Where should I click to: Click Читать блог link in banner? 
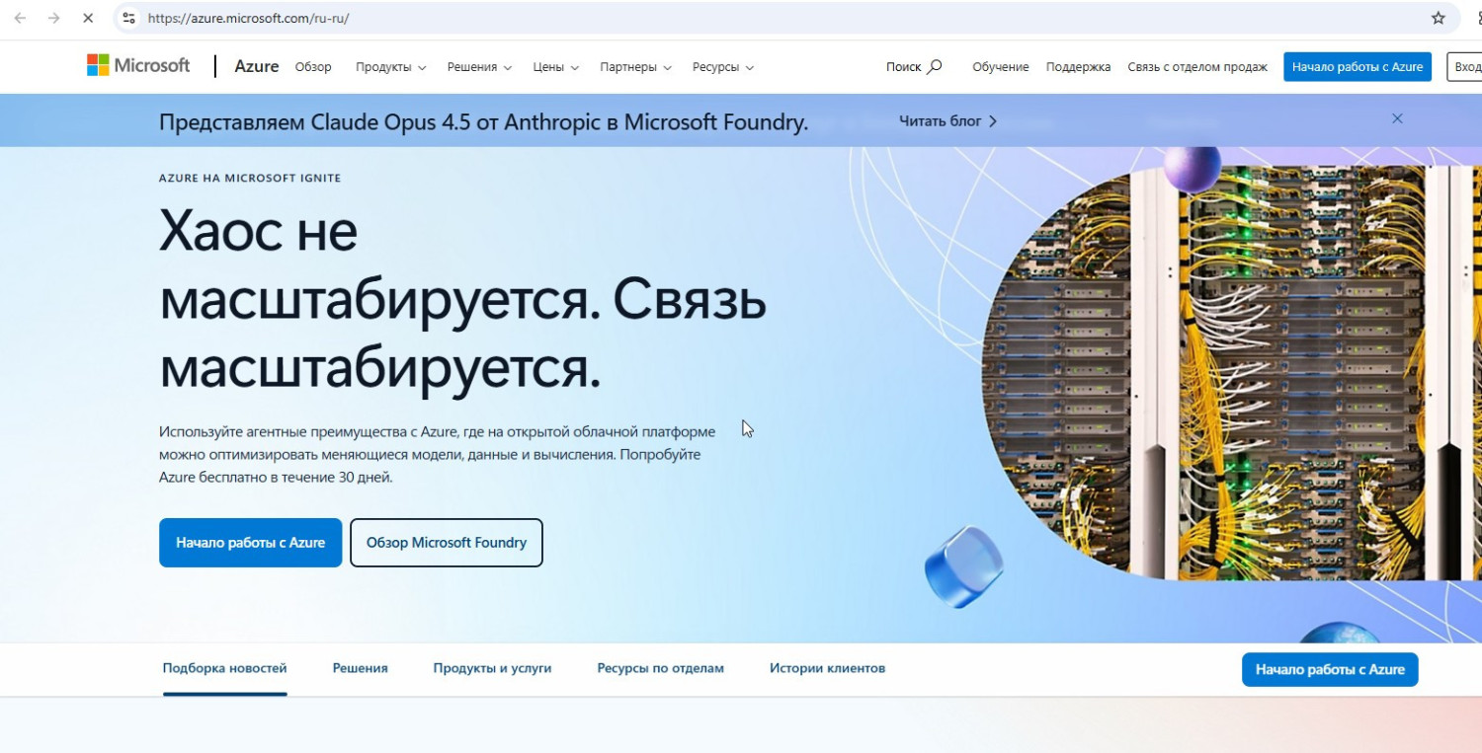[x=947, y=121]
